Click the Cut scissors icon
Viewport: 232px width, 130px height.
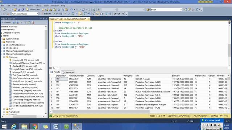[x=59, y=10]
